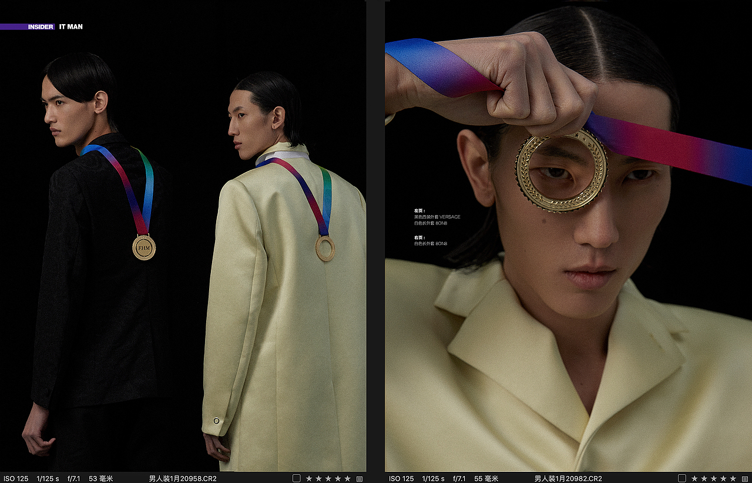Click the VERSACE caption line
Image resolution: width=752 pixels, height=483 pixels.
click(437, 217)
